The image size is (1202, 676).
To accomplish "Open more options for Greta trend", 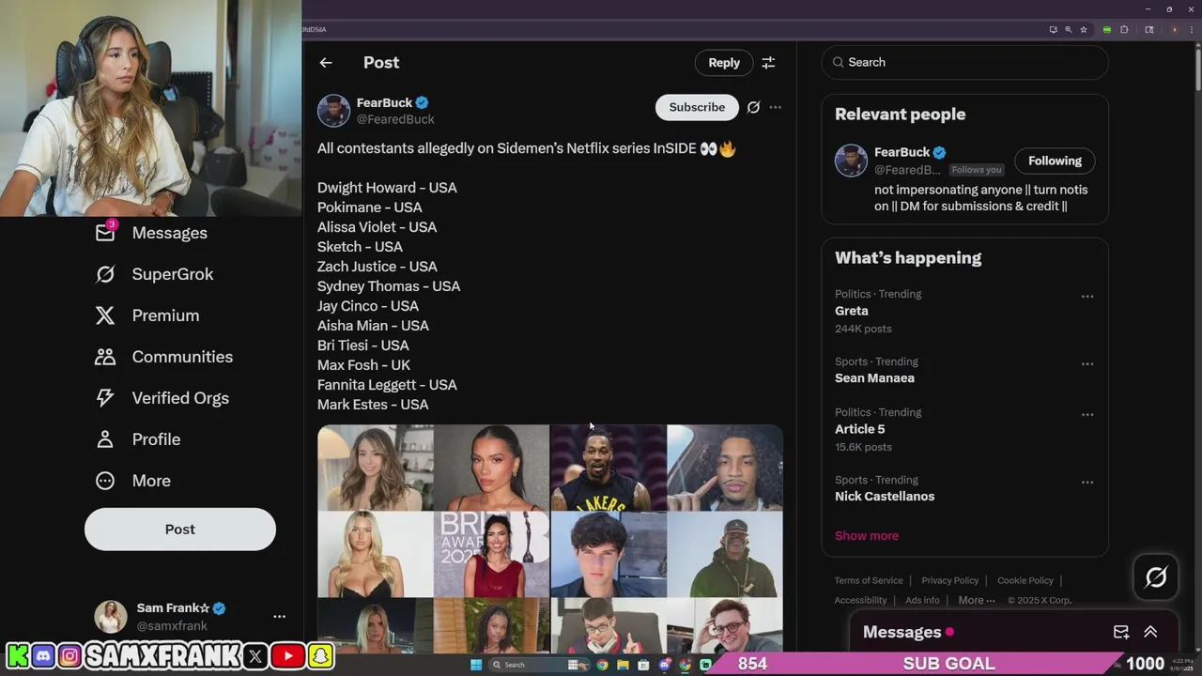I will [1087, 297].
